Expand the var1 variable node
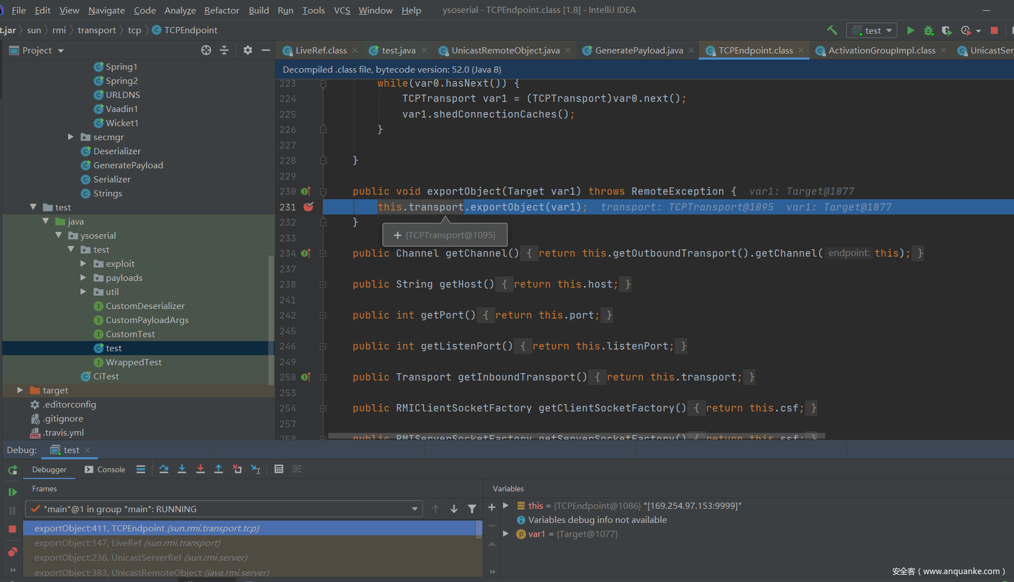Image resolution: width=1014 pixels, height=582 pixels. pos(506,534)
